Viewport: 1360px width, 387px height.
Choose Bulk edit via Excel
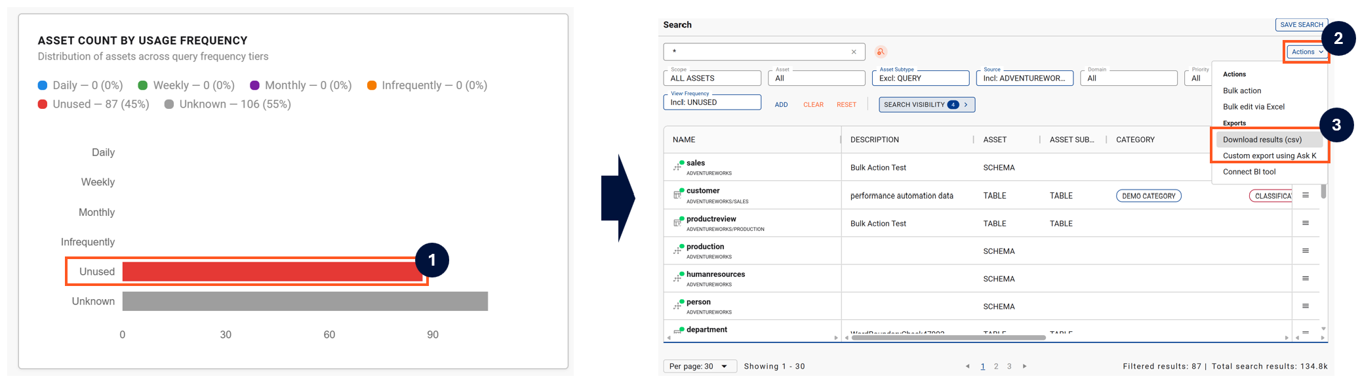[x=1254, y=107]
